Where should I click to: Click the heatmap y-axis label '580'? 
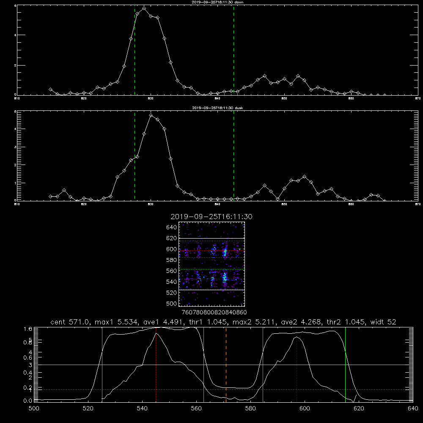pyautogui.click(x=172, y=260)
